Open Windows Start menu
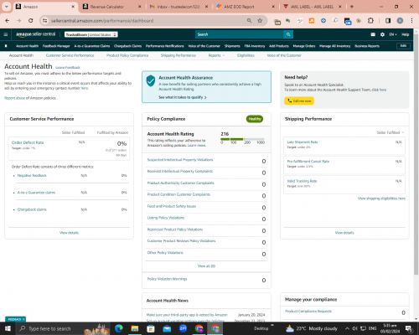This screenshot has height=335, width=419. (x=8, y=328)
